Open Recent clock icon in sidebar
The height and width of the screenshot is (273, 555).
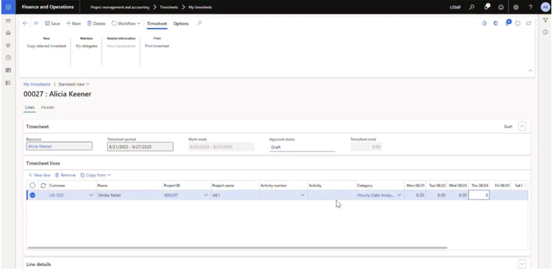click(x=7, y=58)
